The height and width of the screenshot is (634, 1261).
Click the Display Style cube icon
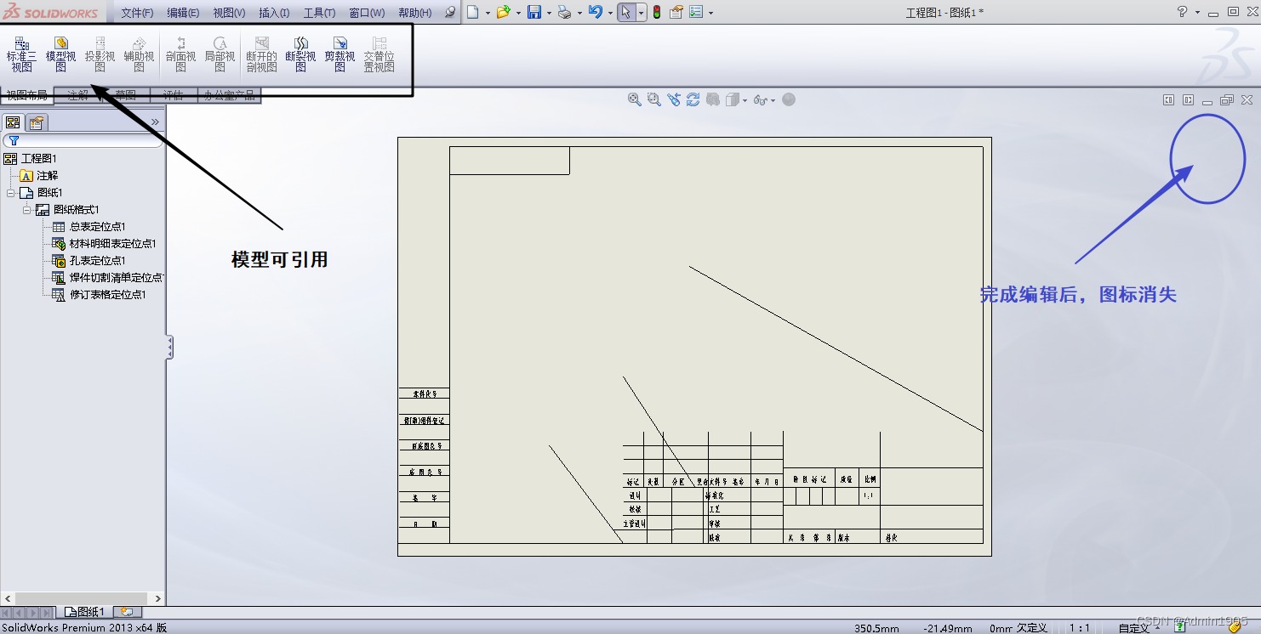732,99
